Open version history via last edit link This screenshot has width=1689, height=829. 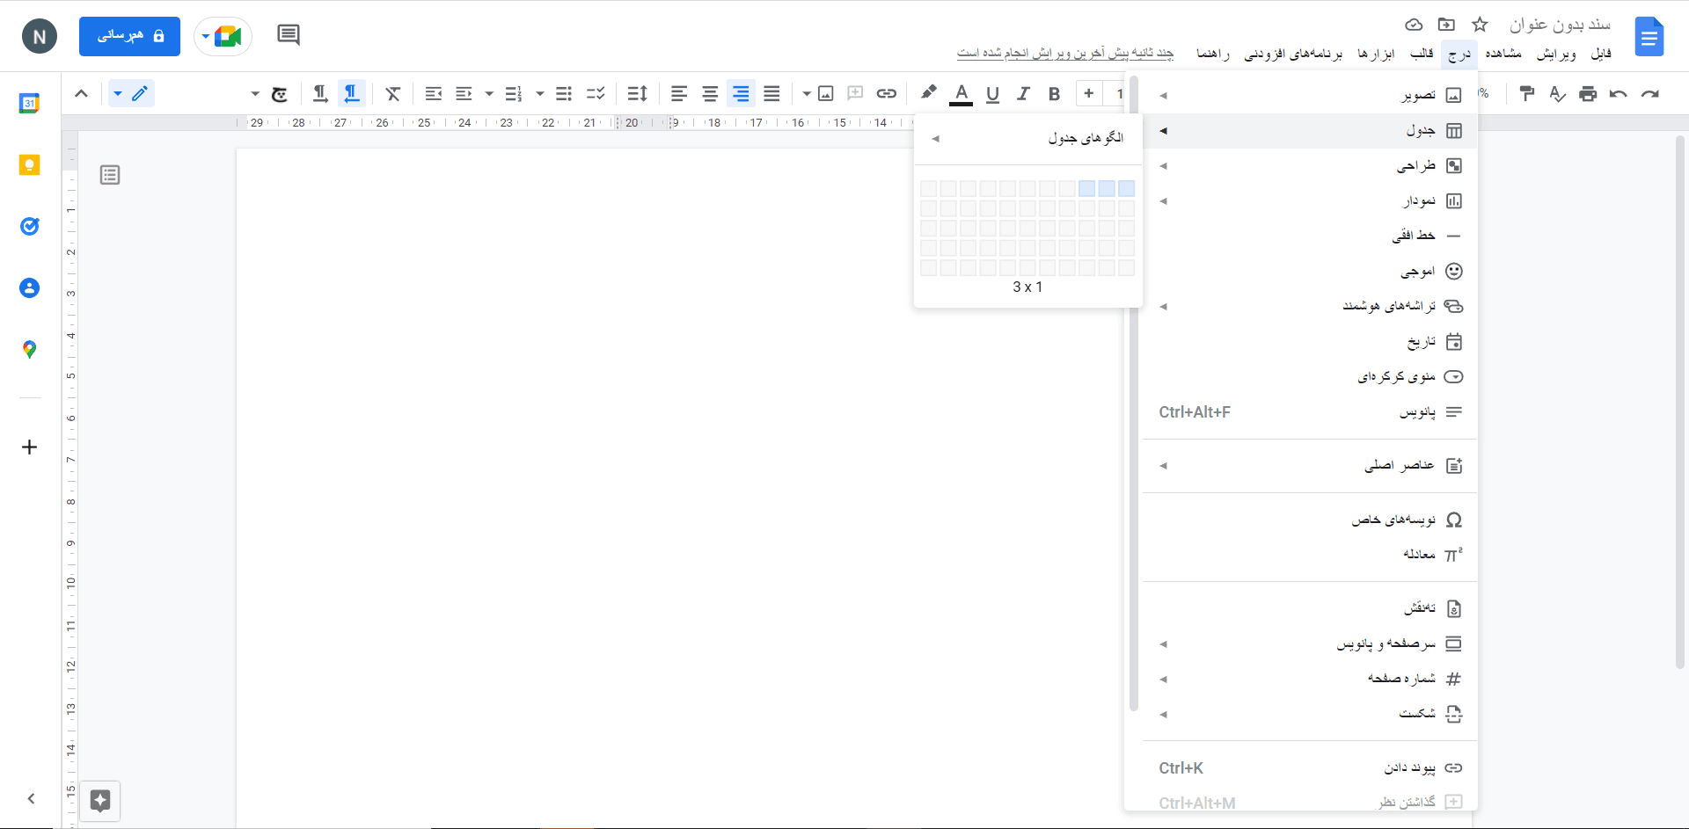tap(1064, 54)
